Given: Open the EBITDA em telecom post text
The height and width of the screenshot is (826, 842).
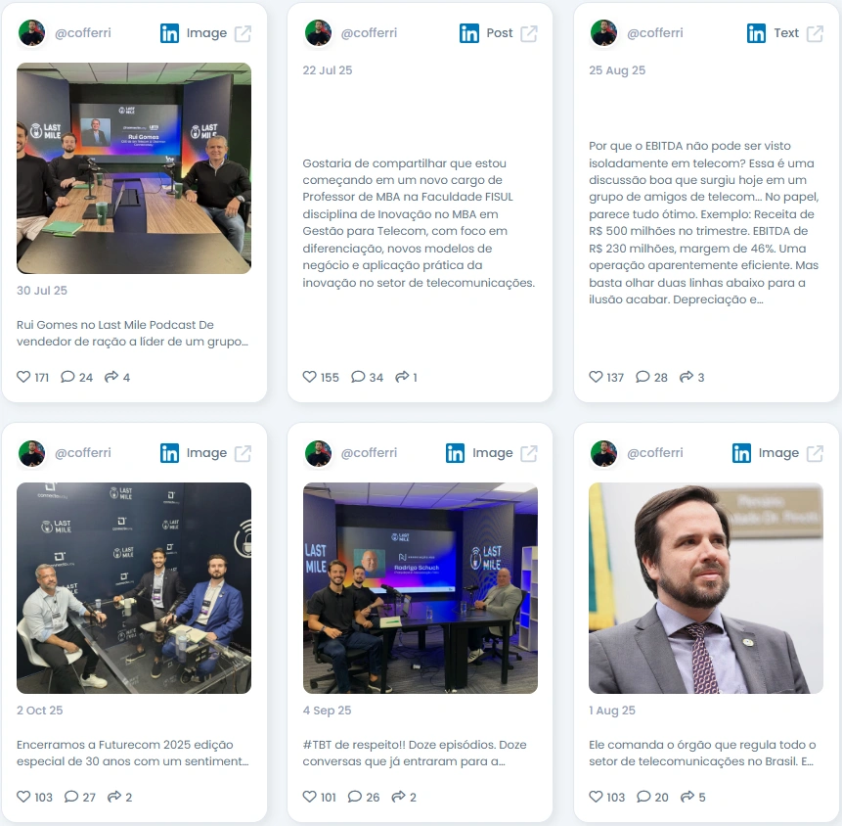Looking at the screenshot, I should [x=704, y=222].
